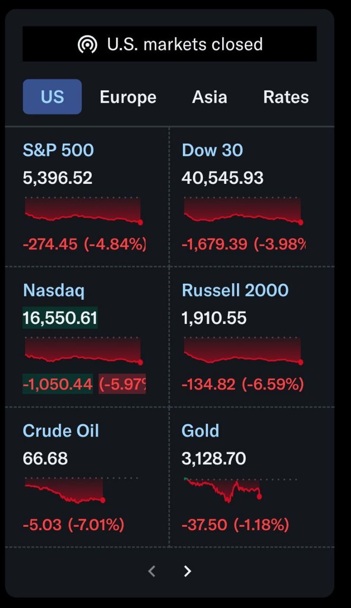Open the Asia markets tab
Viewport: 351px width, 608px height.
[x=209, y=97]
